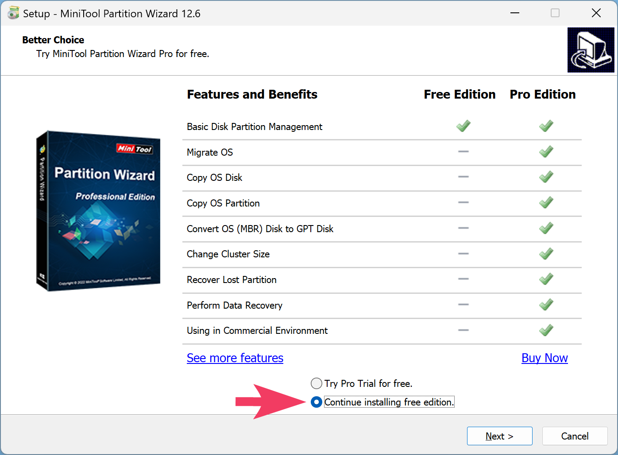This screenshot has width=618, height=455.
Task: Click Free Edition dash for Copy OS Disk
Action: (463, 176)
